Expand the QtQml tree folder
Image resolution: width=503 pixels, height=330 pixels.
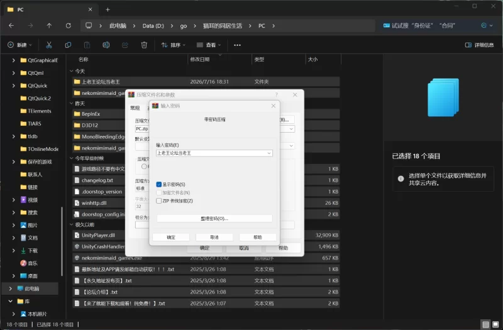(x=13, y=73)
